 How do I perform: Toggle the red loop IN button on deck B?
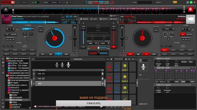[183, 35]
